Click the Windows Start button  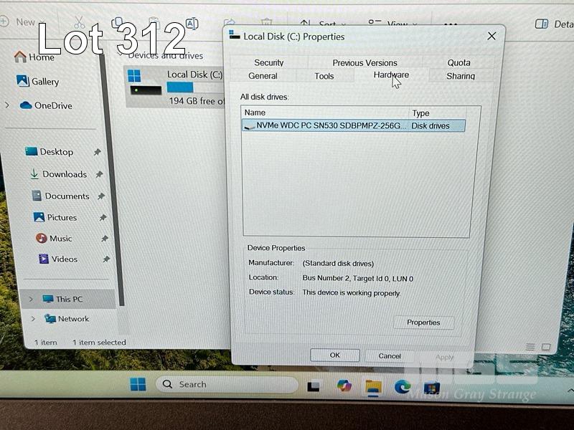138,385
